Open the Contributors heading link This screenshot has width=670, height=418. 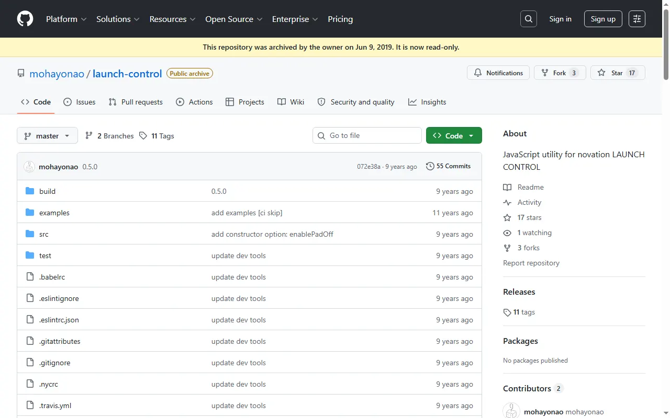(x=533, y=388)
